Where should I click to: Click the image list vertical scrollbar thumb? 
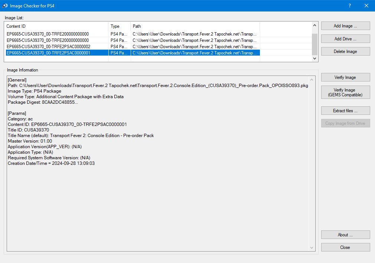click(315, 44)
